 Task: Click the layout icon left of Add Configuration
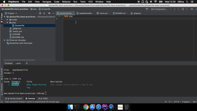point(147,9)
